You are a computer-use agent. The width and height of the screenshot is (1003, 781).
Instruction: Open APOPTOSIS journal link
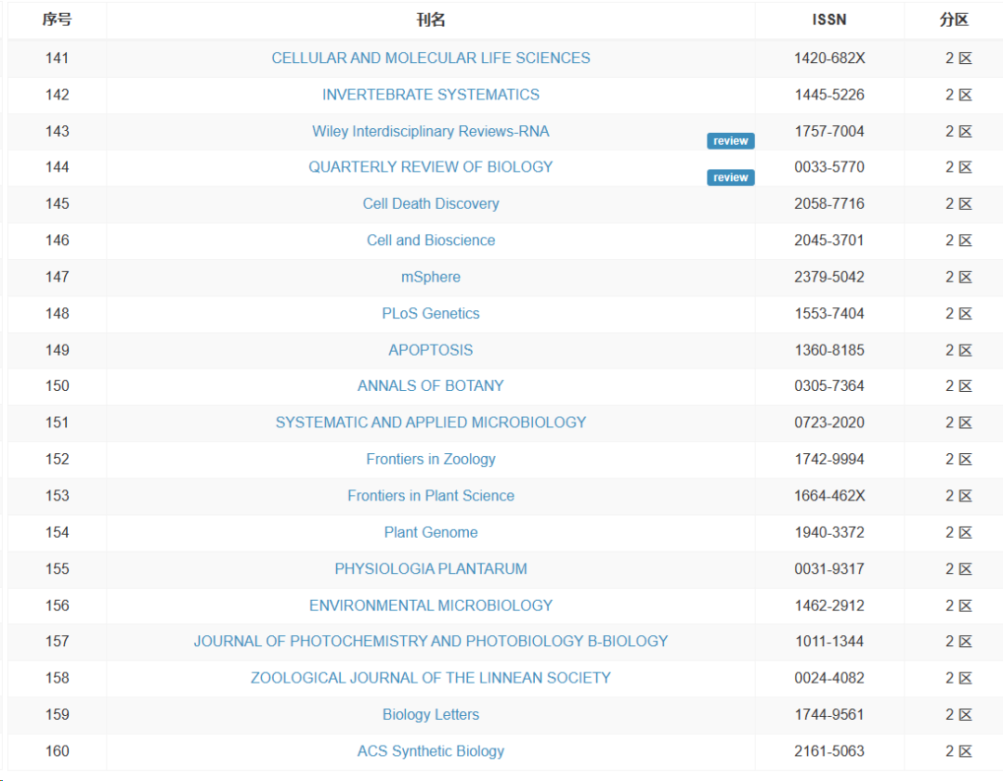coord(431,350)
